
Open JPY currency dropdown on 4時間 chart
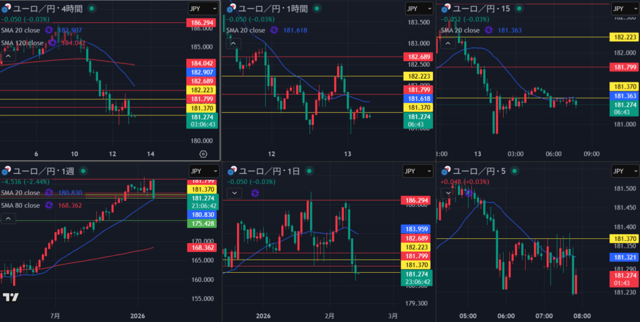(x=204, y=8)
